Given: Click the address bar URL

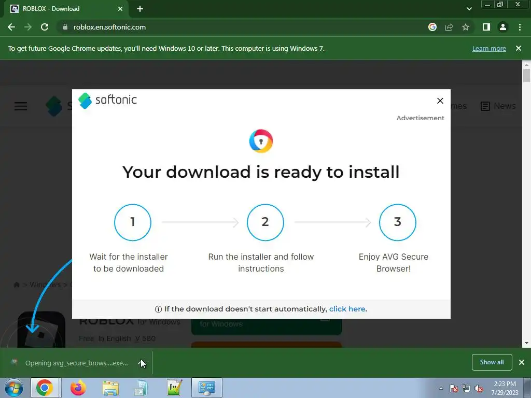Looking at the screenshot, I should point(110,27).
